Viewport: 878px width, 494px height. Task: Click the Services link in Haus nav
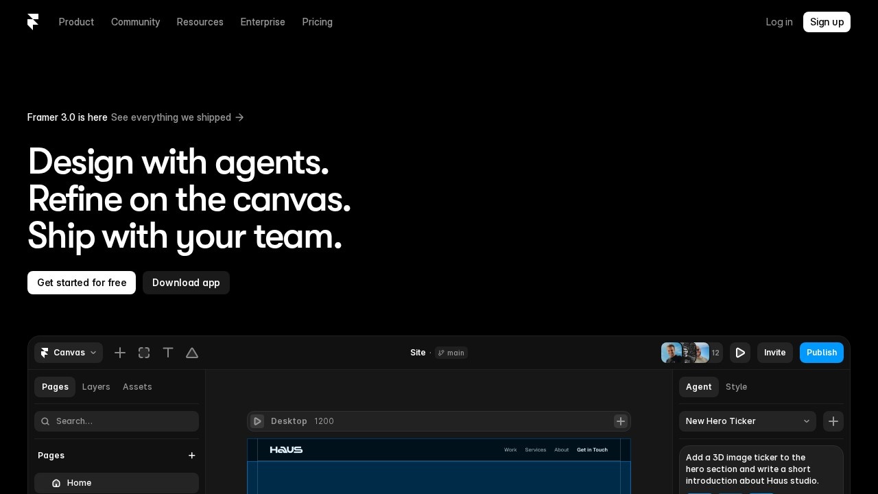point(536,450)
